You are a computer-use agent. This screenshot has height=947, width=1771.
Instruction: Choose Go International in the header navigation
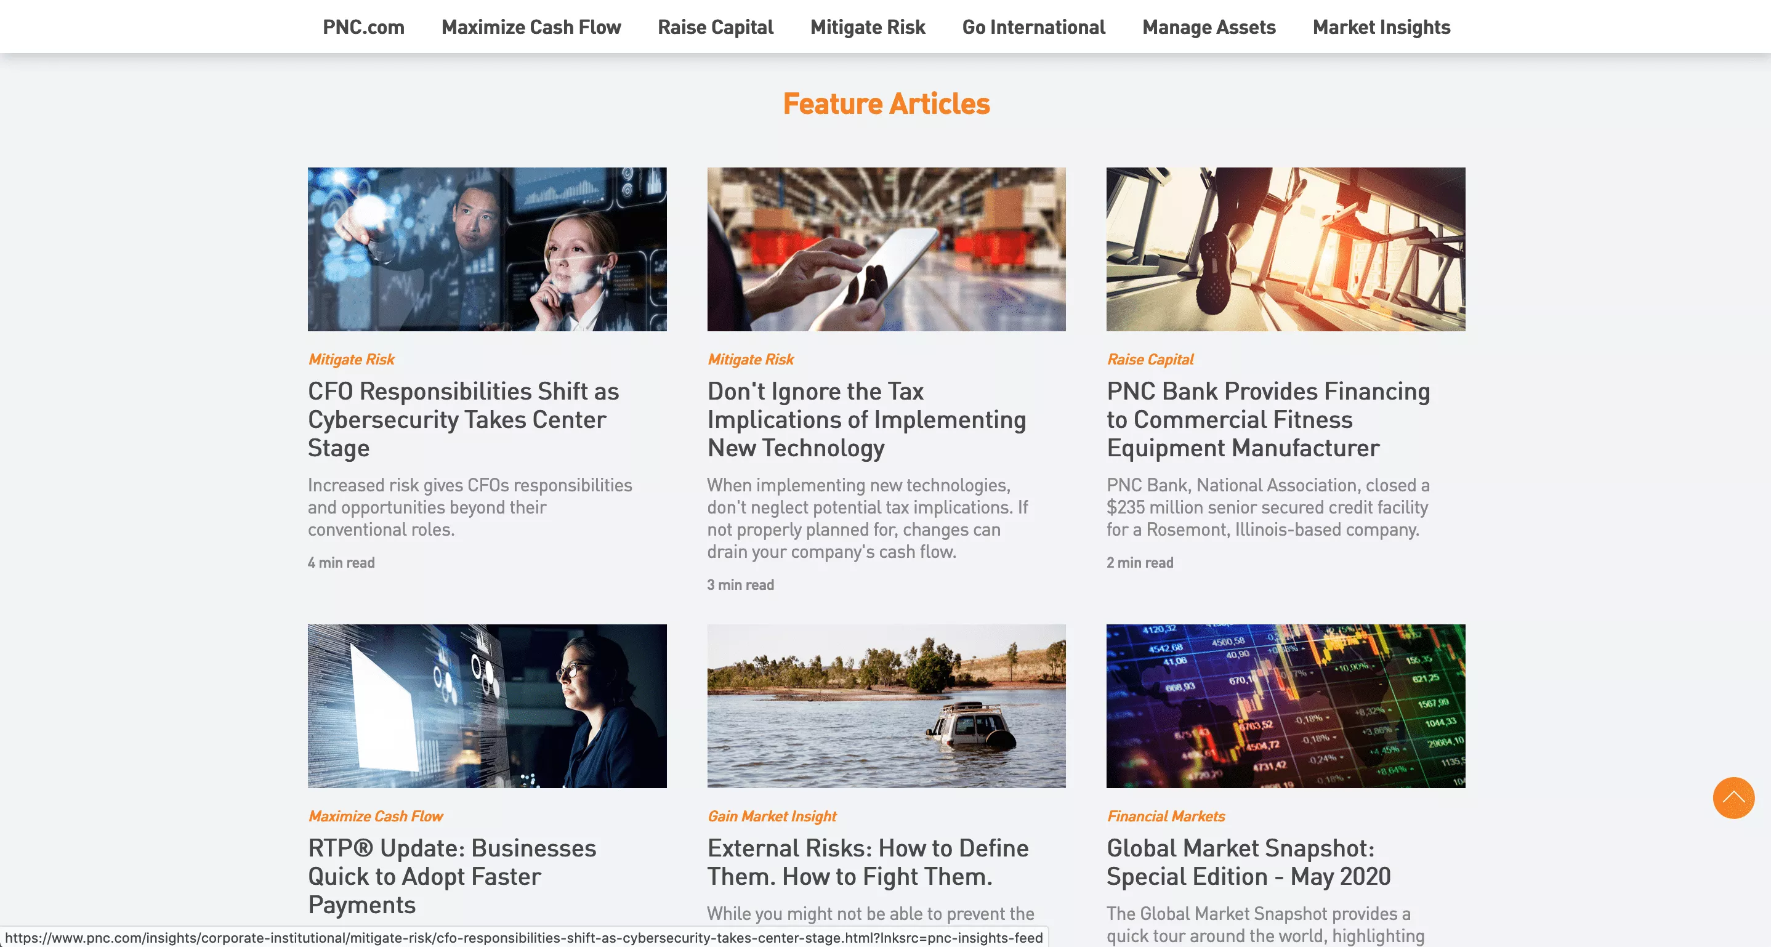[x=1033, y=27]
